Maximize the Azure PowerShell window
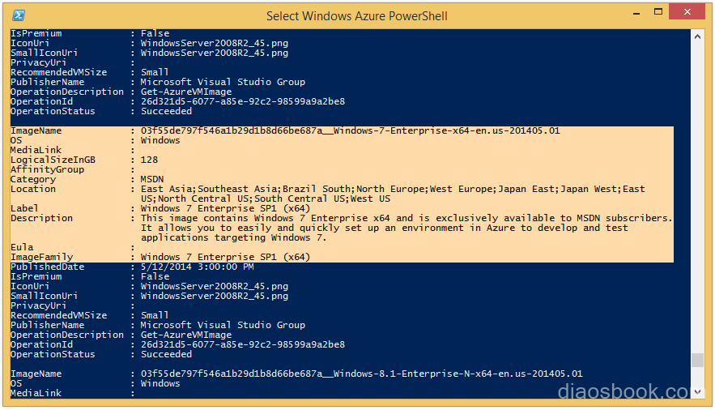Viewport: 715px width, 410px height. 658,12
